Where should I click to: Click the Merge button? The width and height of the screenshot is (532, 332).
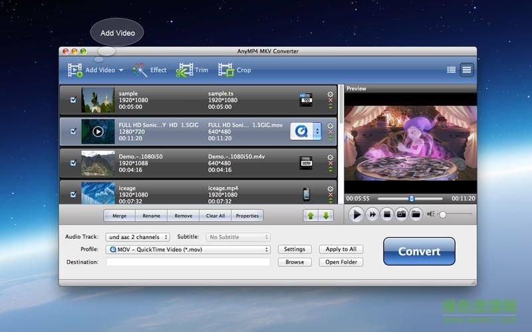(120, 216)
